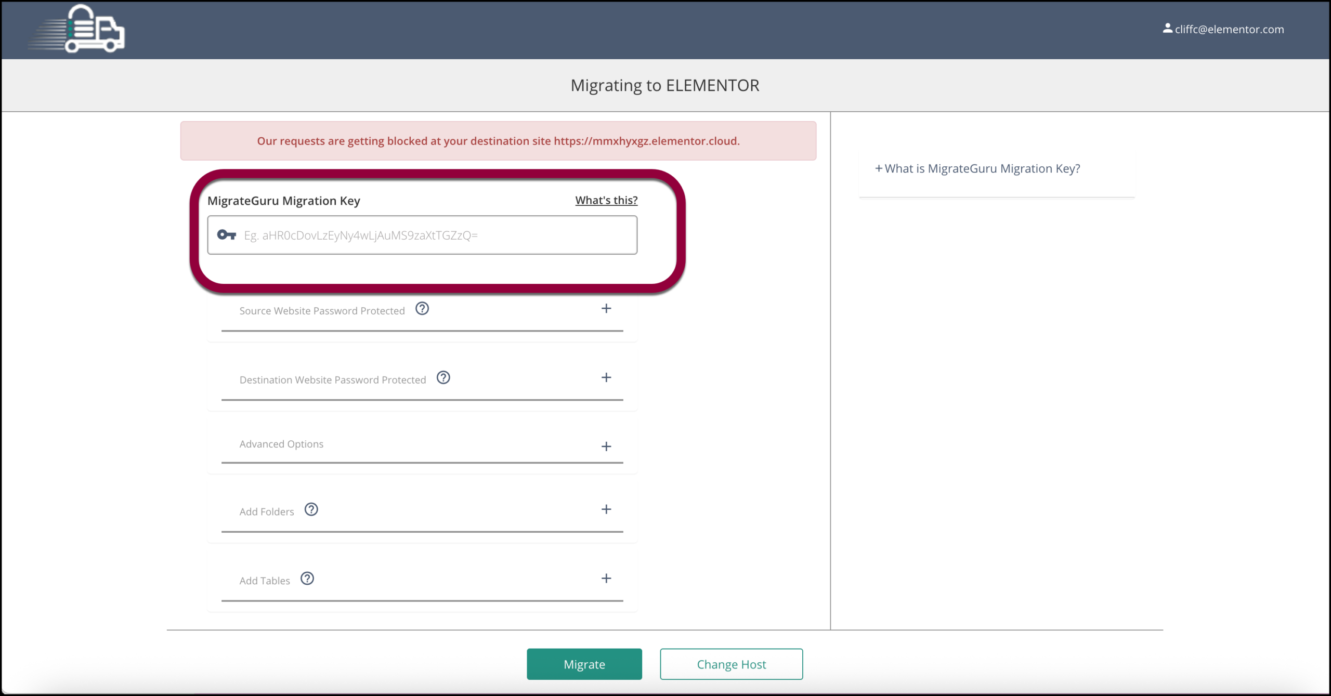This screenshot has width=1331, height=696.
Task: Expand Add Tables with plus icon
Action: [x=606, y=579]
